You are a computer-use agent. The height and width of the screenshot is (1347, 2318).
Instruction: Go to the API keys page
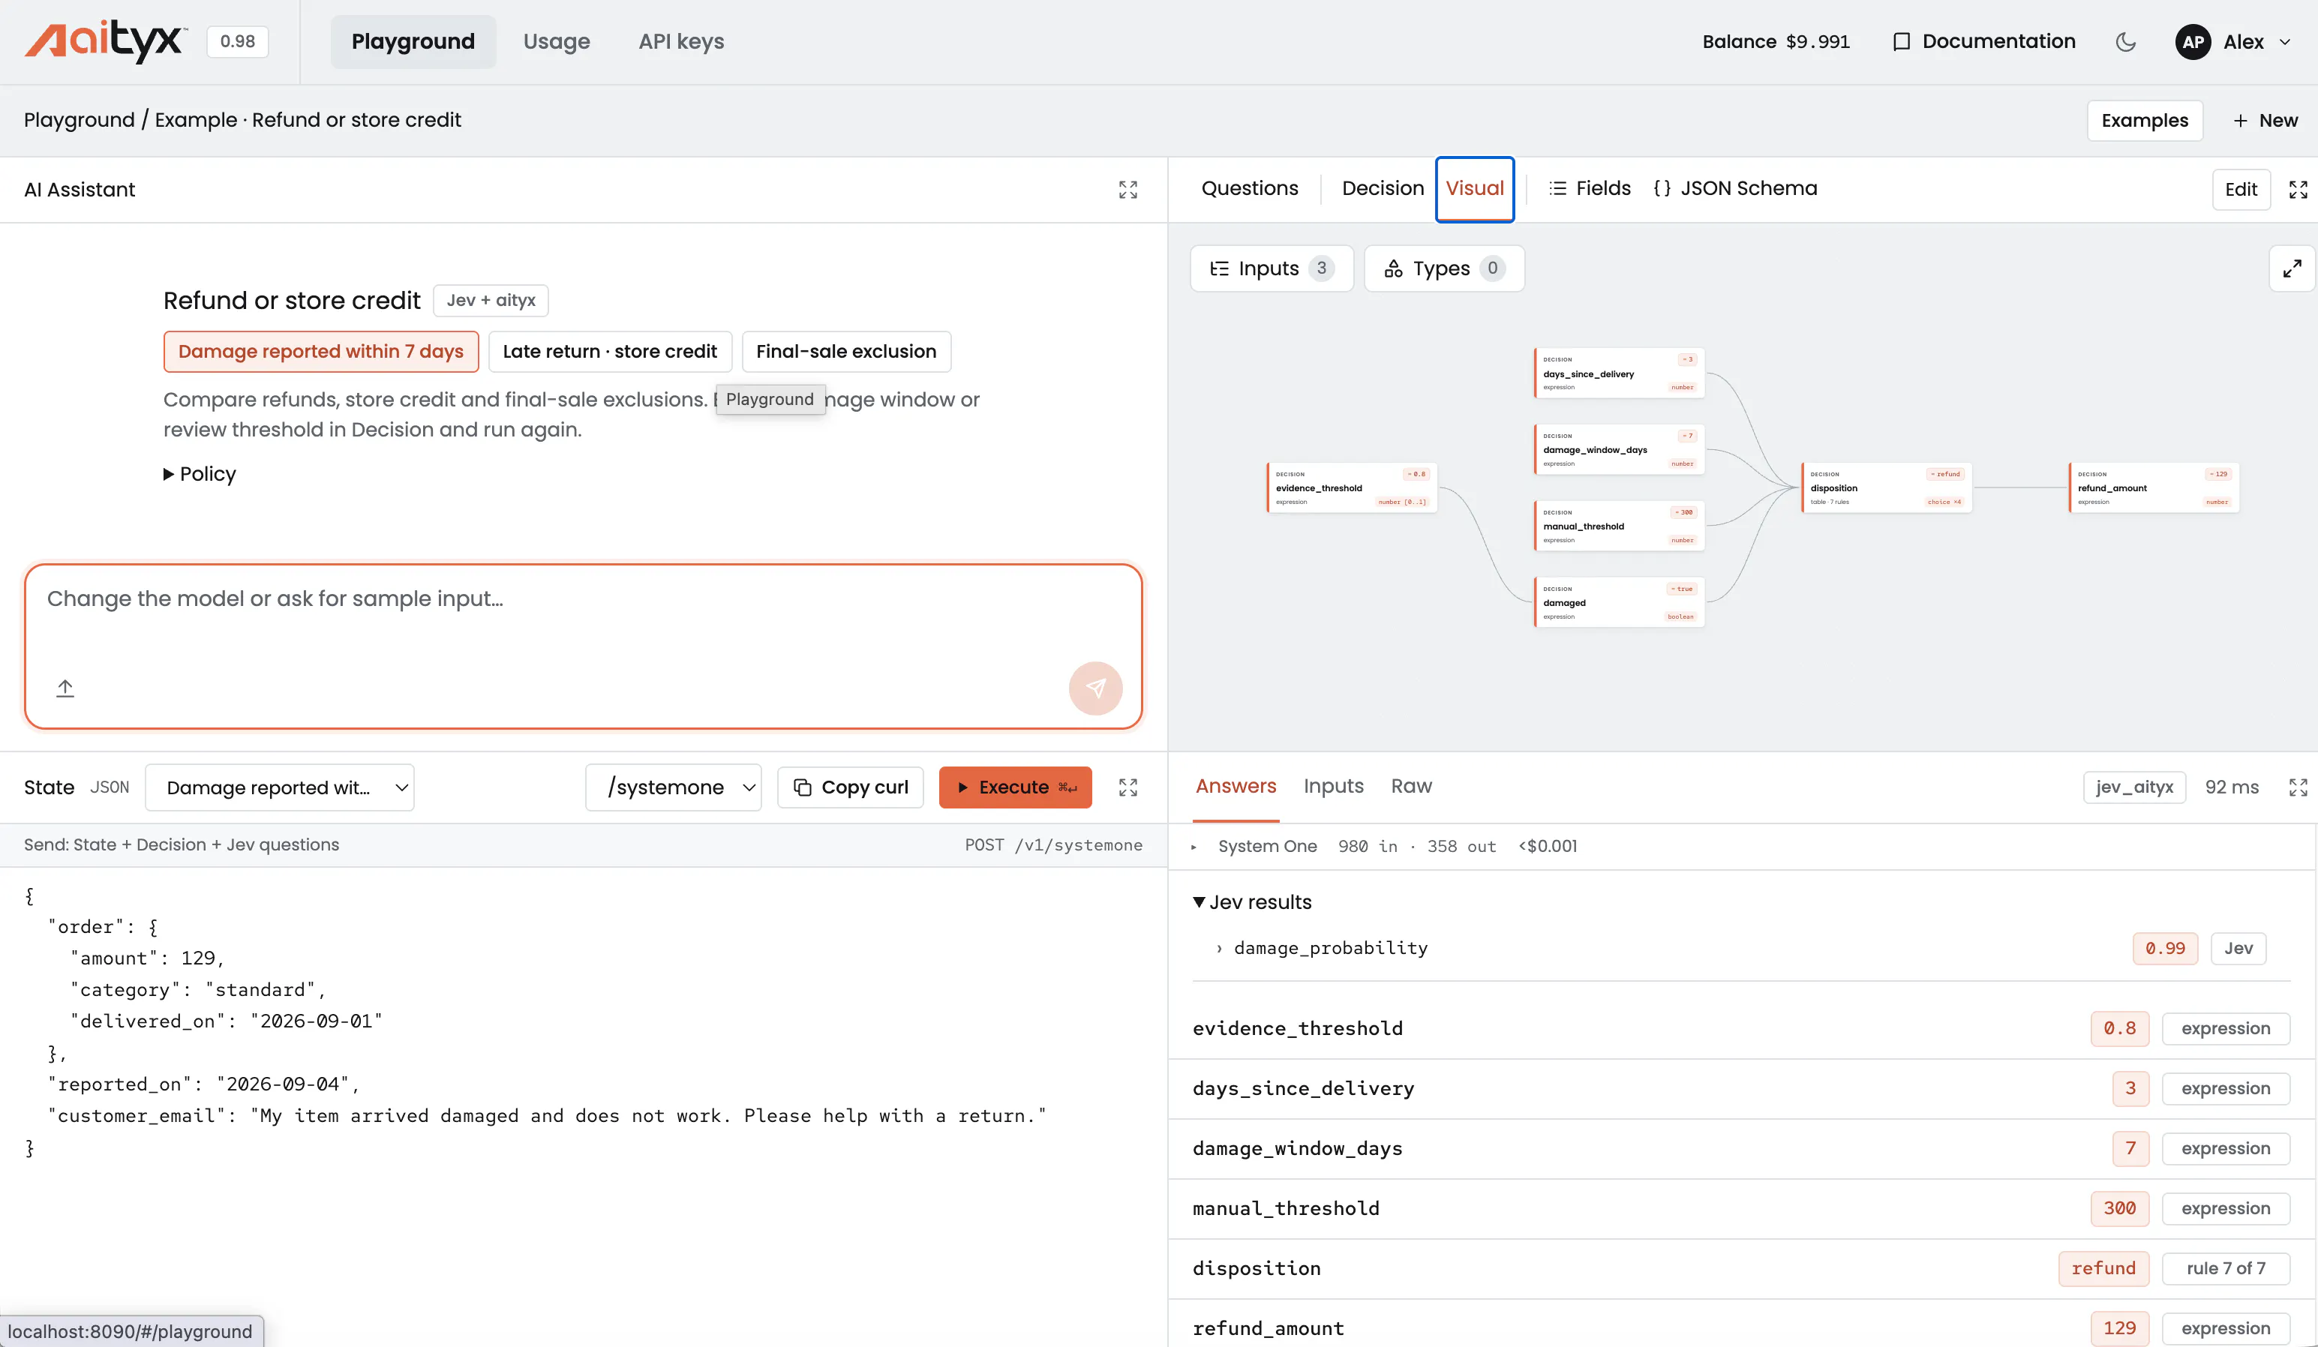pos(682,41)
